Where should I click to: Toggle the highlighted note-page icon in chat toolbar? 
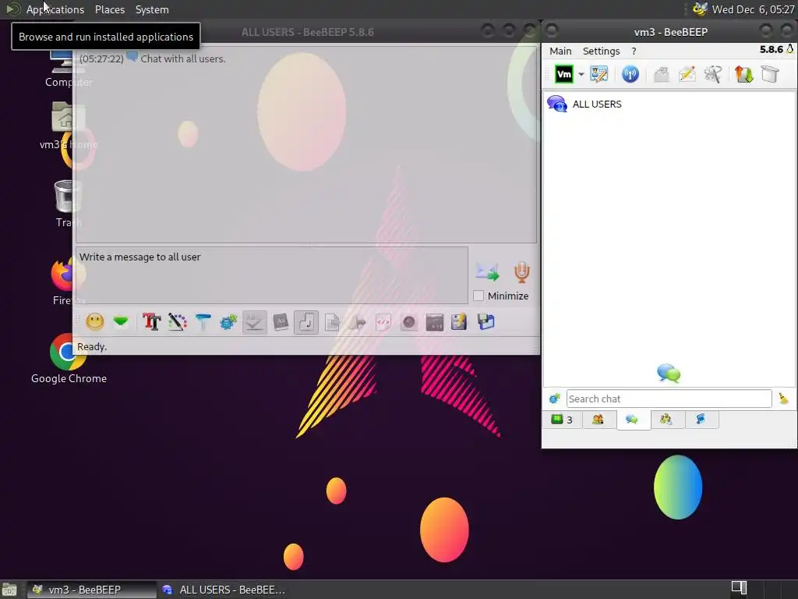coord(306,322)
